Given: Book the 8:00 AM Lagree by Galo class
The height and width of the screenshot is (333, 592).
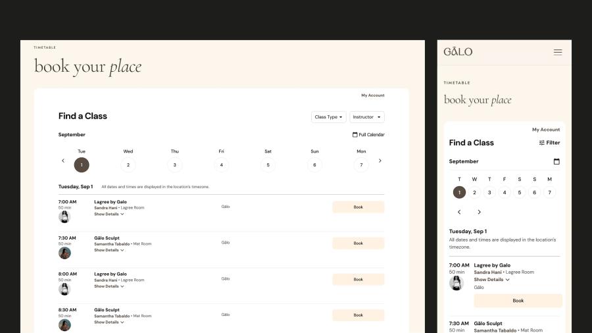Looking at the screenshot, I should pyautogui.click(x=358, y=280).
